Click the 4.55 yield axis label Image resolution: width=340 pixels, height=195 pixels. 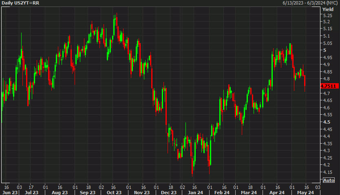click(327, 115)
